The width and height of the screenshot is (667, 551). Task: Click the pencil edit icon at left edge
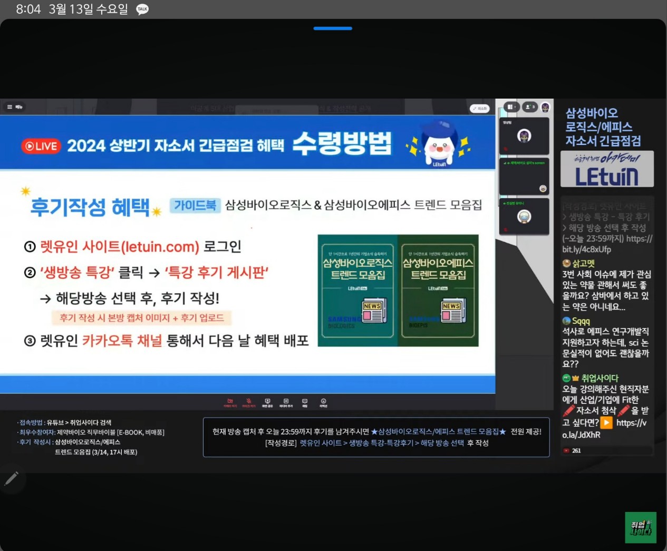pos(11,478)
